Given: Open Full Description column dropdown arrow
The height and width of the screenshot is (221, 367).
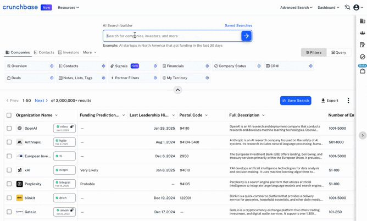Looking at the screenshot, I should [263, 115].
